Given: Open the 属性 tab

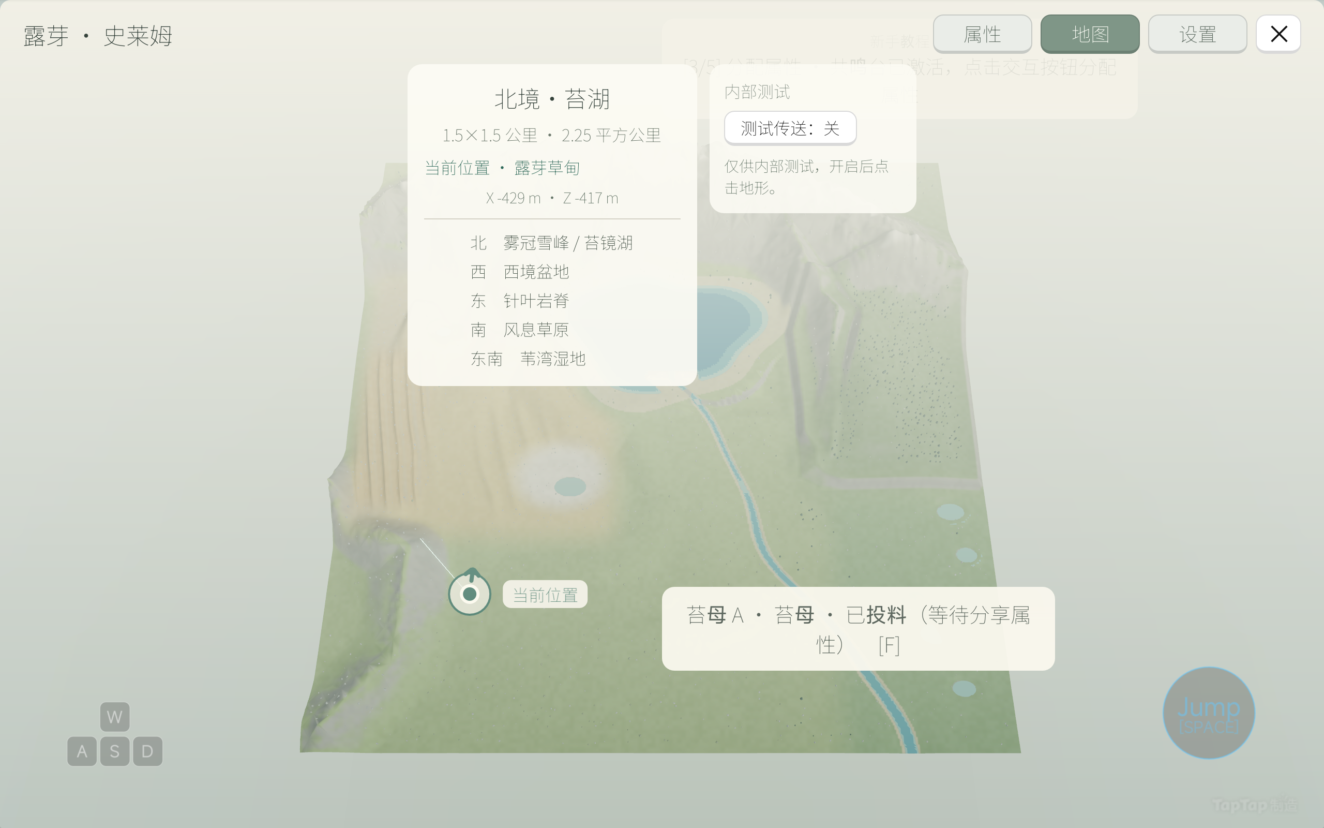Looking at the screenshot, I should [982, 34].
